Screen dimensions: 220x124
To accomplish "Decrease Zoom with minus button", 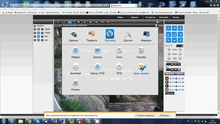I will pyautogui.click(x=180, y=49).
